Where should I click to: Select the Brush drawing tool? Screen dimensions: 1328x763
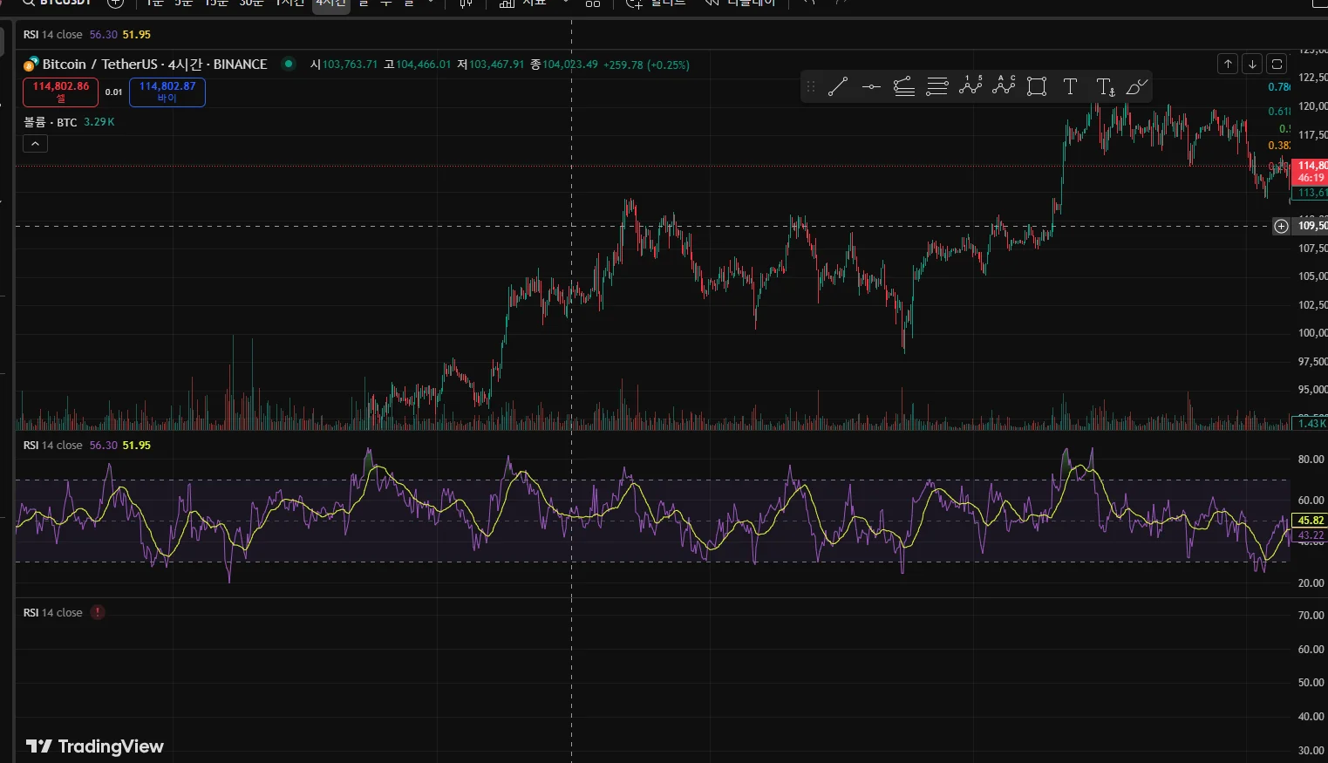coord(1137,86)
